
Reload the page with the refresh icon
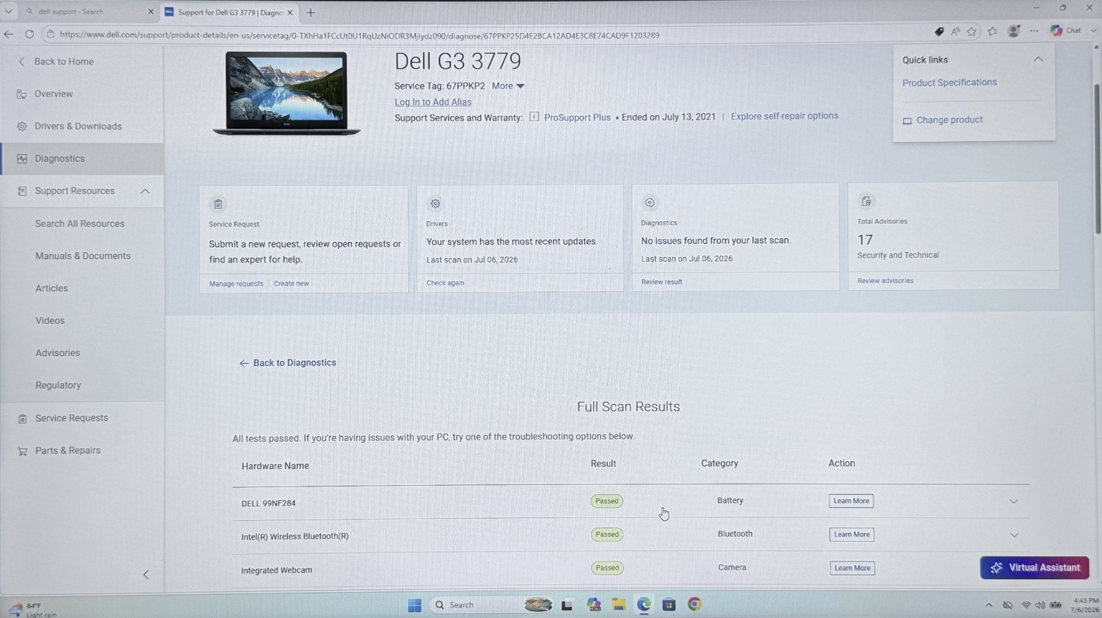pyautogui.click(x=30, y=34)
